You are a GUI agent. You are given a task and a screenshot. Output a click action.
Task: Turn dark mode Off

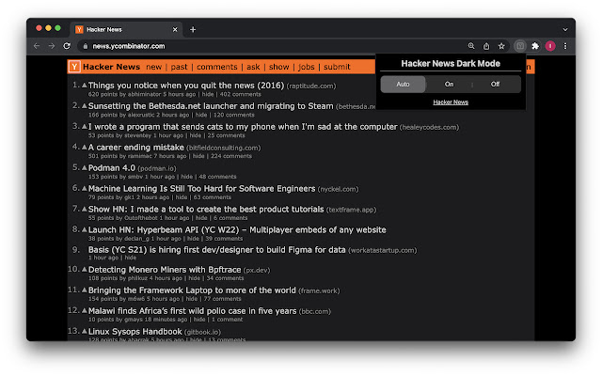pyautogui.click(x=496, y=84)
